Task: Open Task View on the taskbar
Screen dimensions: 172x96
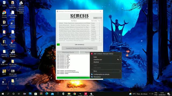Action: click(x=19, y=94)
